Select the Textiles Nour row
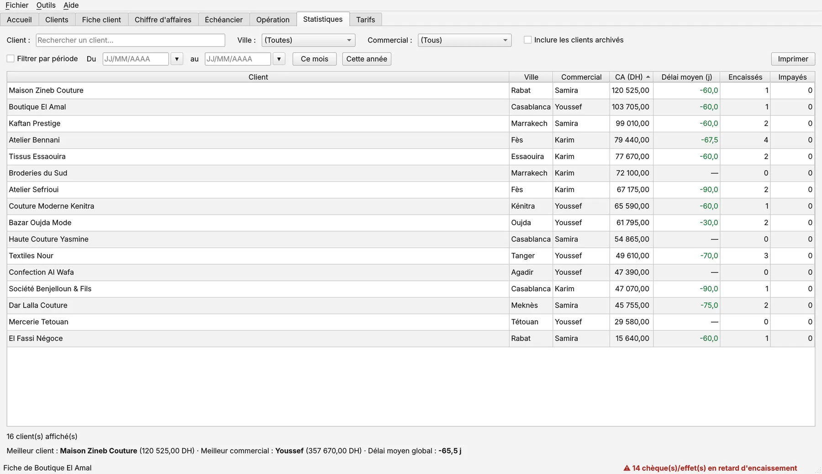The width and height of the screenshot is (822, 474). pyautogui.click(x=411, y=256)
